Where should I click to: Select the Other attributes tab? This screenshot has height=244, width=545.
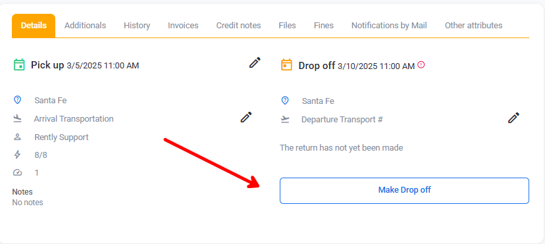point(473,26)
